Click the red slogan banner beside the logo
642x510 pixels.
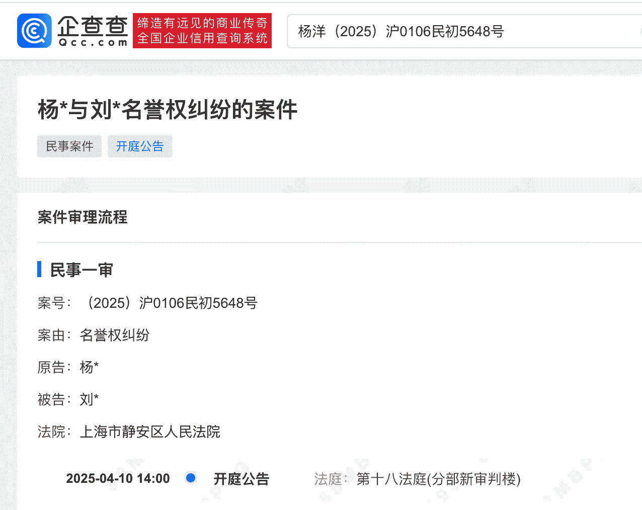pyautogui.click(x=202, y=31)
